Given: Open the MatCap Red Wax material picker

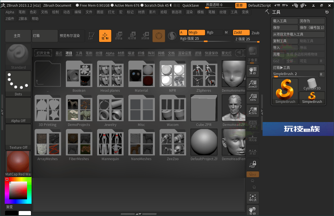Looking at the screenshot, I should tap(18, 163).
